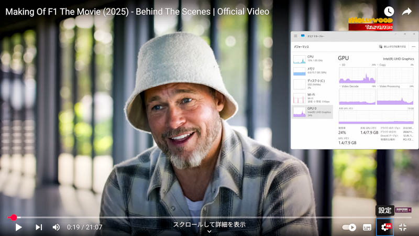Open the video title link
The height and width of the screenshot is (236, 419).
(137, 12)
